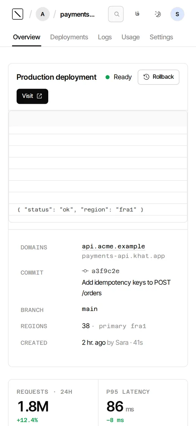Click the slash logo home icon
Viewport: 196px width, 426px height.
(x=18, y=14)
